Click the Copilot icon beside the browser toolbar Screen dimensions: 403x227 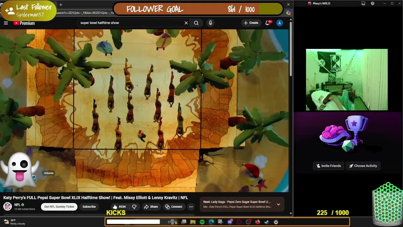click(288, 13)
